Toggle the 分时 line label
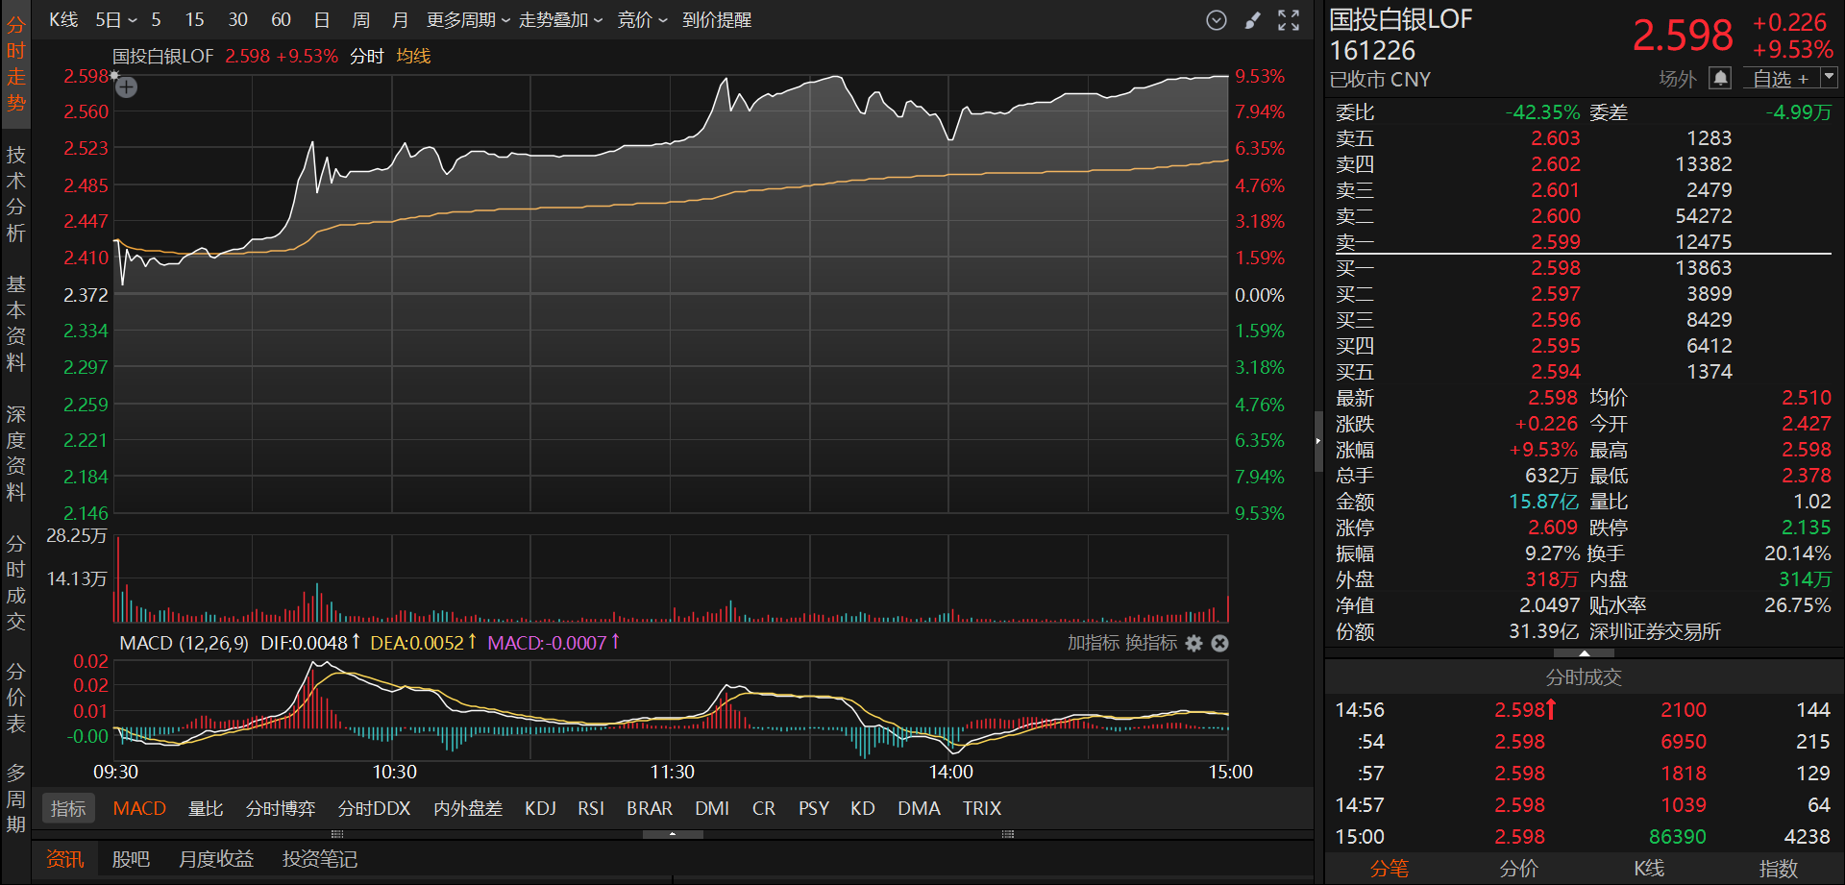 (366, 57)
